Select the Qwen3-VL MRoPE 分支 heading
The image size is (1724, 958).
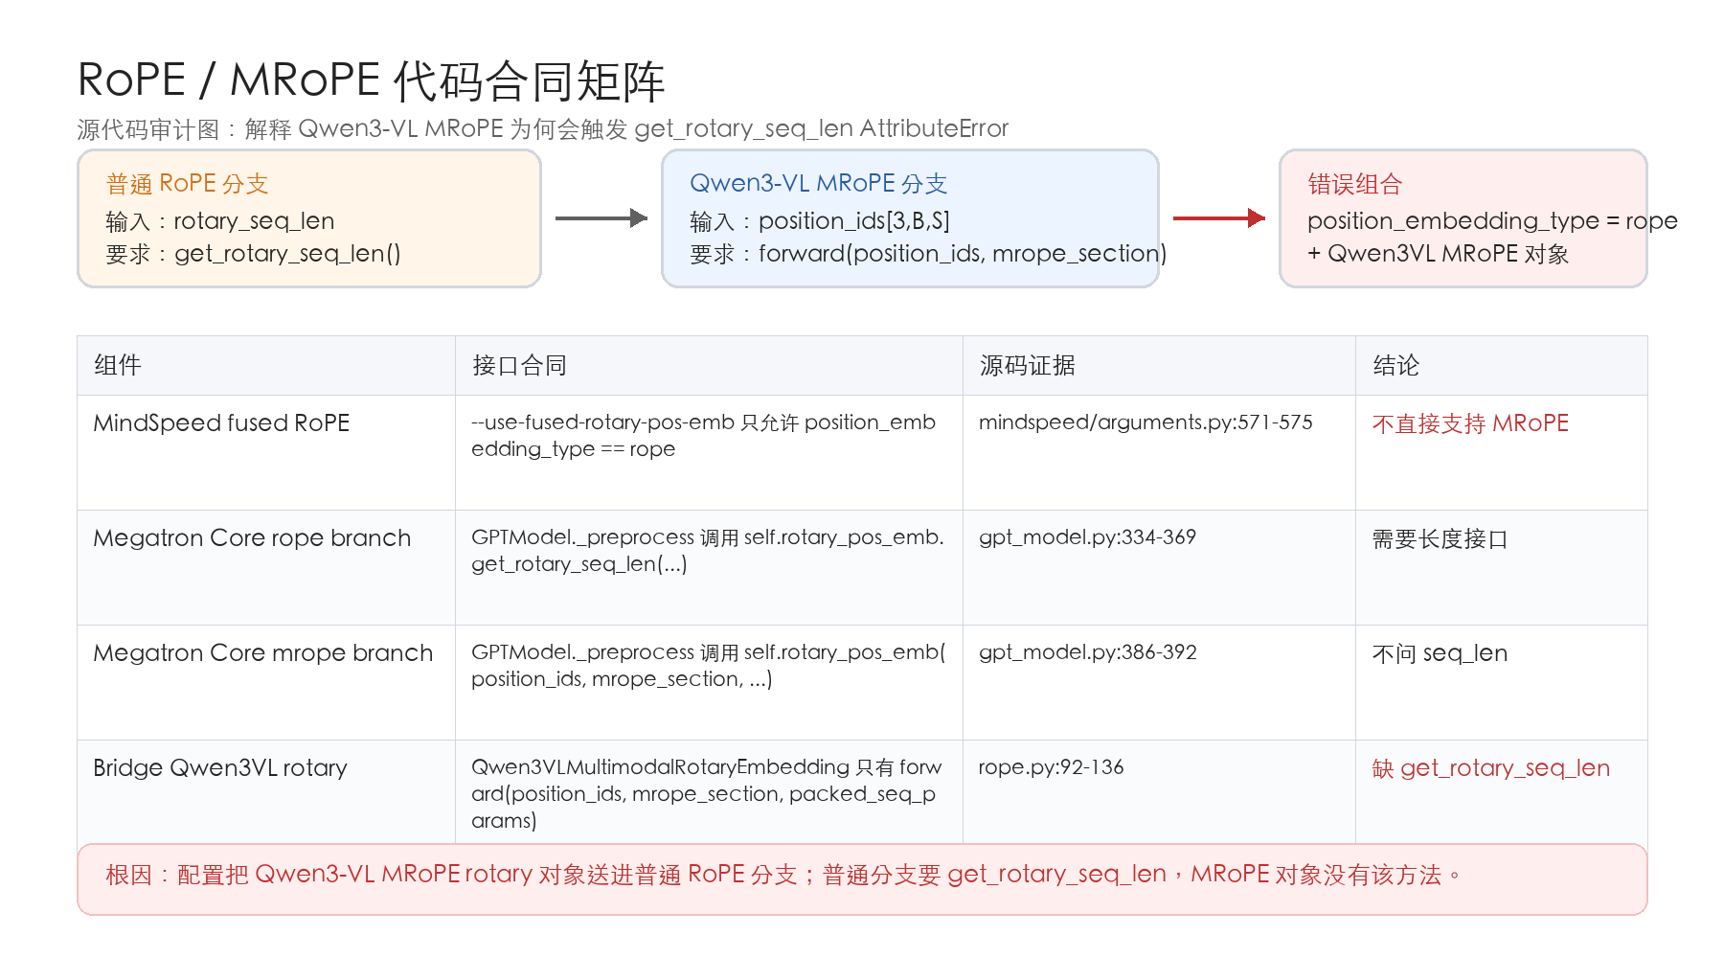tap(818, 183)
